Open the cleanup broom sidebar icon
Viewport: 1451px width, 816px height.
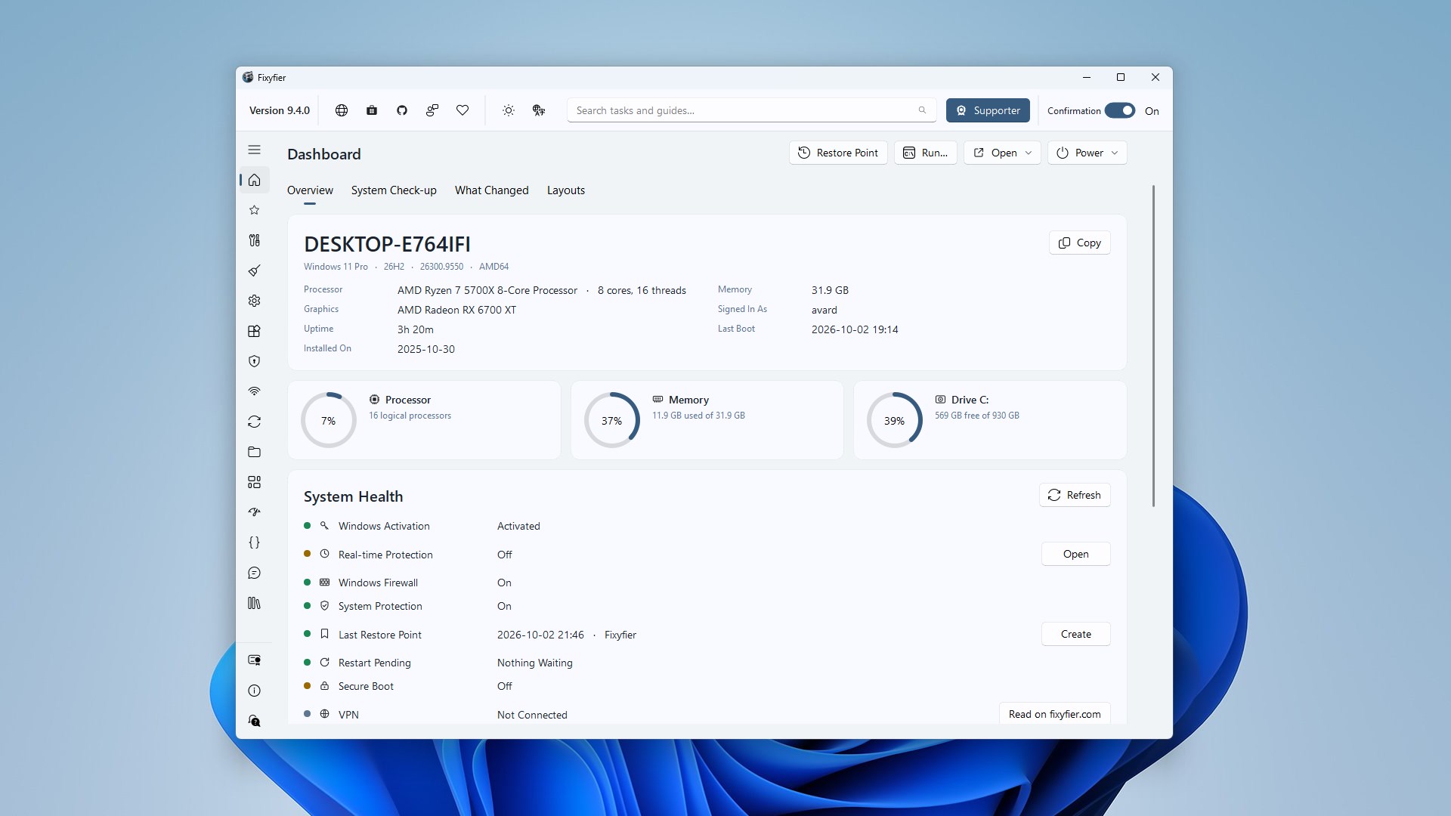pyautogui.click(x=255, y=270)
